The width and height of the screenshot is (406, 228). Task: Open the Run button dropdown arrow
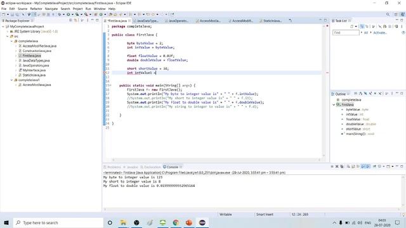point(72,15)
